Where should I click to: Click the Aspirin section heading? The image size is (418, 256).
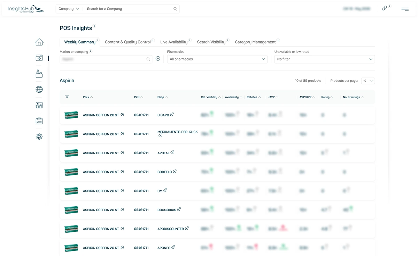tap(67, 81)
